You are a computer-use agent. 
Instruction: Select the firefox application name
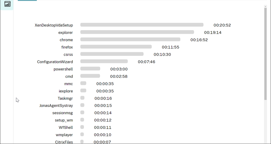[x=67, y=47]
